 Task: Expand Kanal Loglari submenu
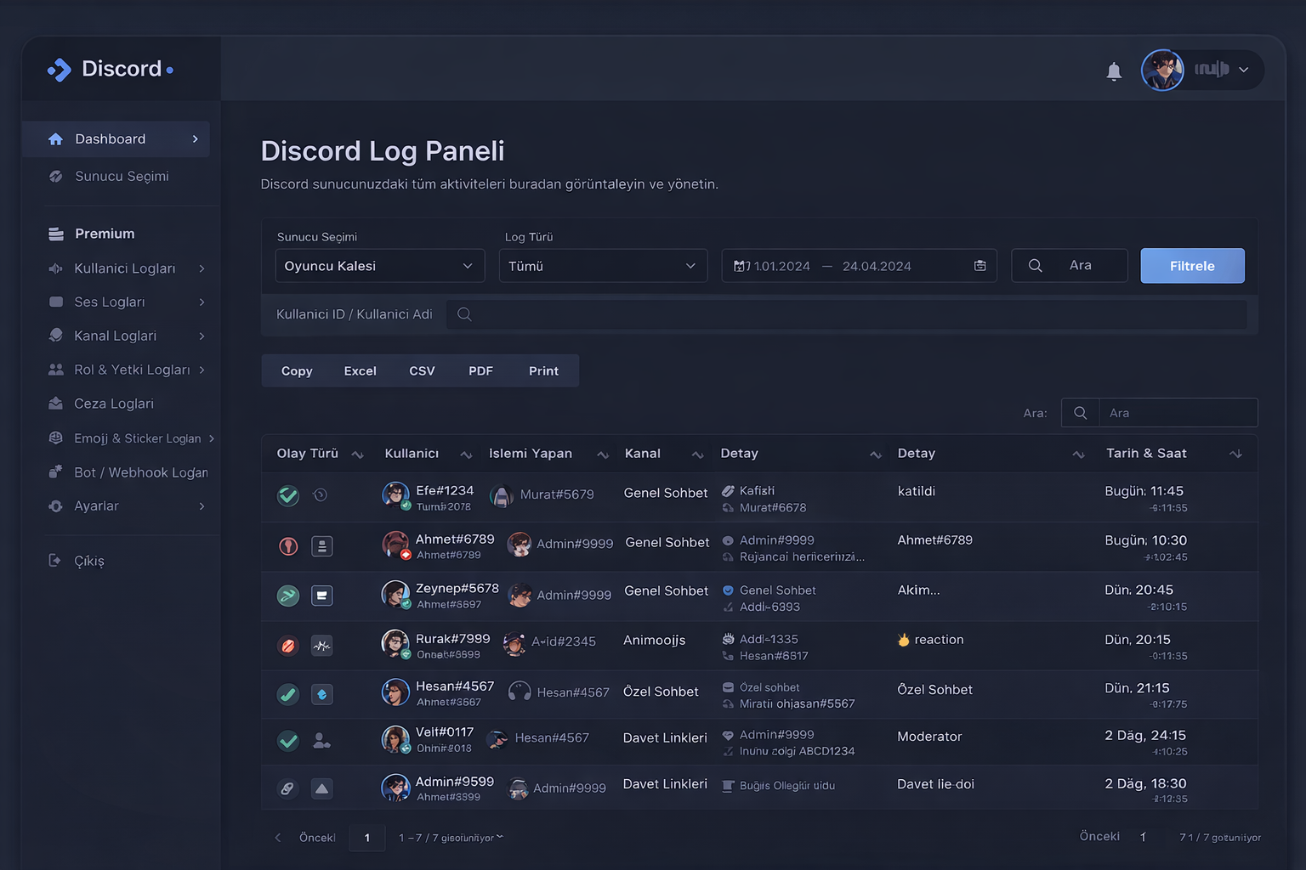click(x=202, y=336)
